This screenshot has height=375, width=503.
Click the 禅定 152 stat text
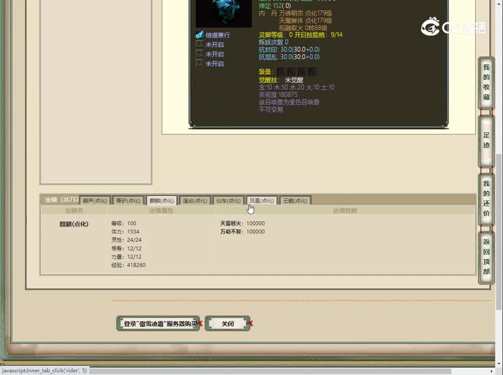(x=274, y=5)
